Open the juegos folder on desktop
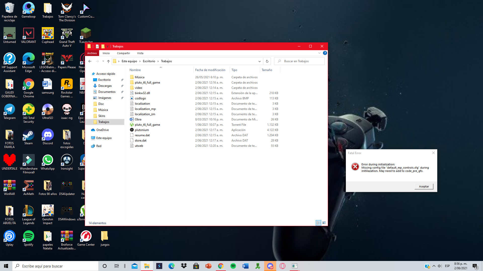The width and height of the screenshot is (483, 271). coord(105,238)
